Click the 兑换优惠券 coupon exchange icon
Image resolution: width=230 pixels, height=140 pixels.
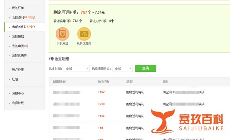click(84, 34)
